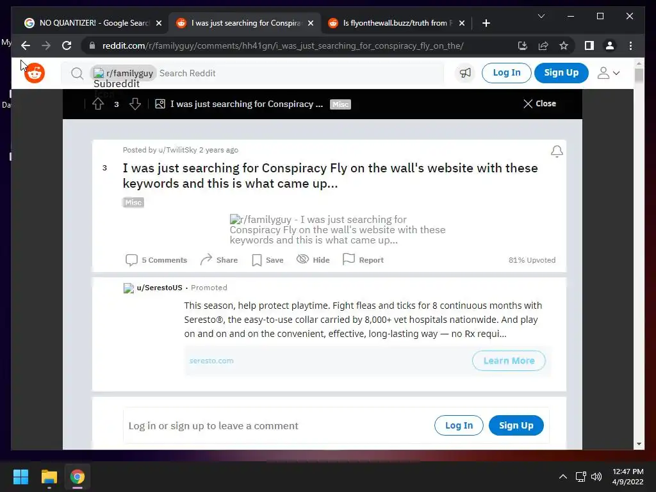Viewport: 656px width, 492px height.
Task: Click Learn More on Seresto ad
Action: tap(509, 361)
